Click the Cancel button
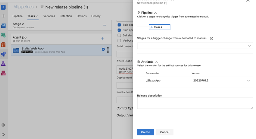256x139 pixels. coord(164,132)
